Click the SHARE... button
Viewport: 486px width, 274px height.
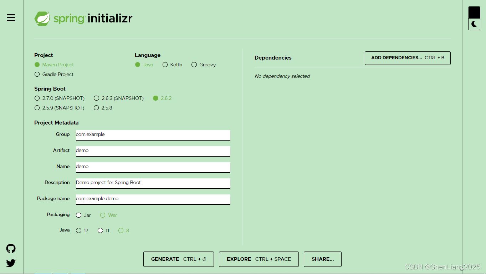323,259
